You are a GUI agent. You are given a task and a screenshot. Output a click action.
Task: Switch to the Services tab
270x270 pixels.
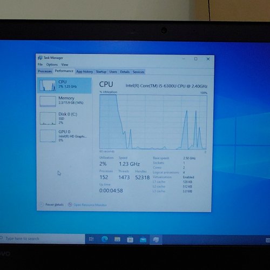pyautogui.click(x=138, y=72)
